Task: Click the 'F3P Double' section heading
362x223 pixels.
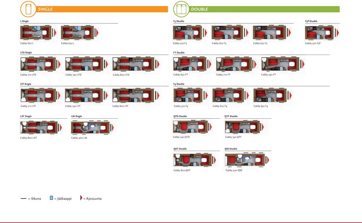Action: (311, 21)
